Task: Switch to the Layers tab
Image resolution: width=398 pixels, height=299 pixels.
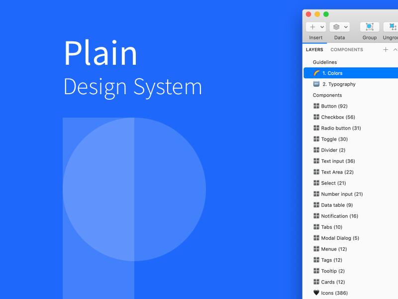Action: (314, 49)
